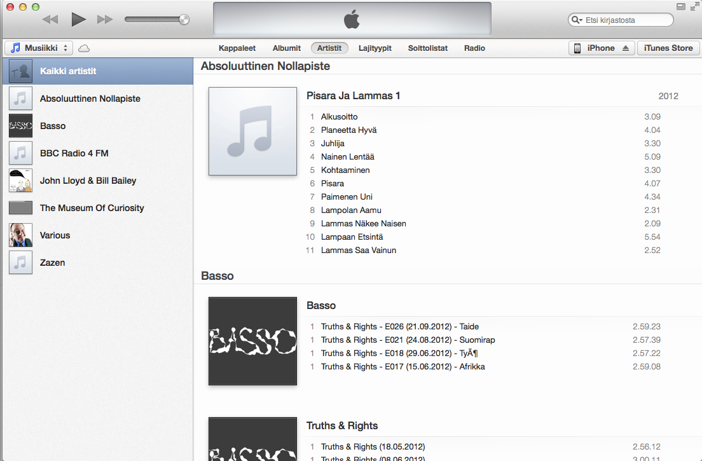The image size is (702, 461).
Task: Click the Absoluuttinen Nollapiste artist header
Action: click(266, 65)
